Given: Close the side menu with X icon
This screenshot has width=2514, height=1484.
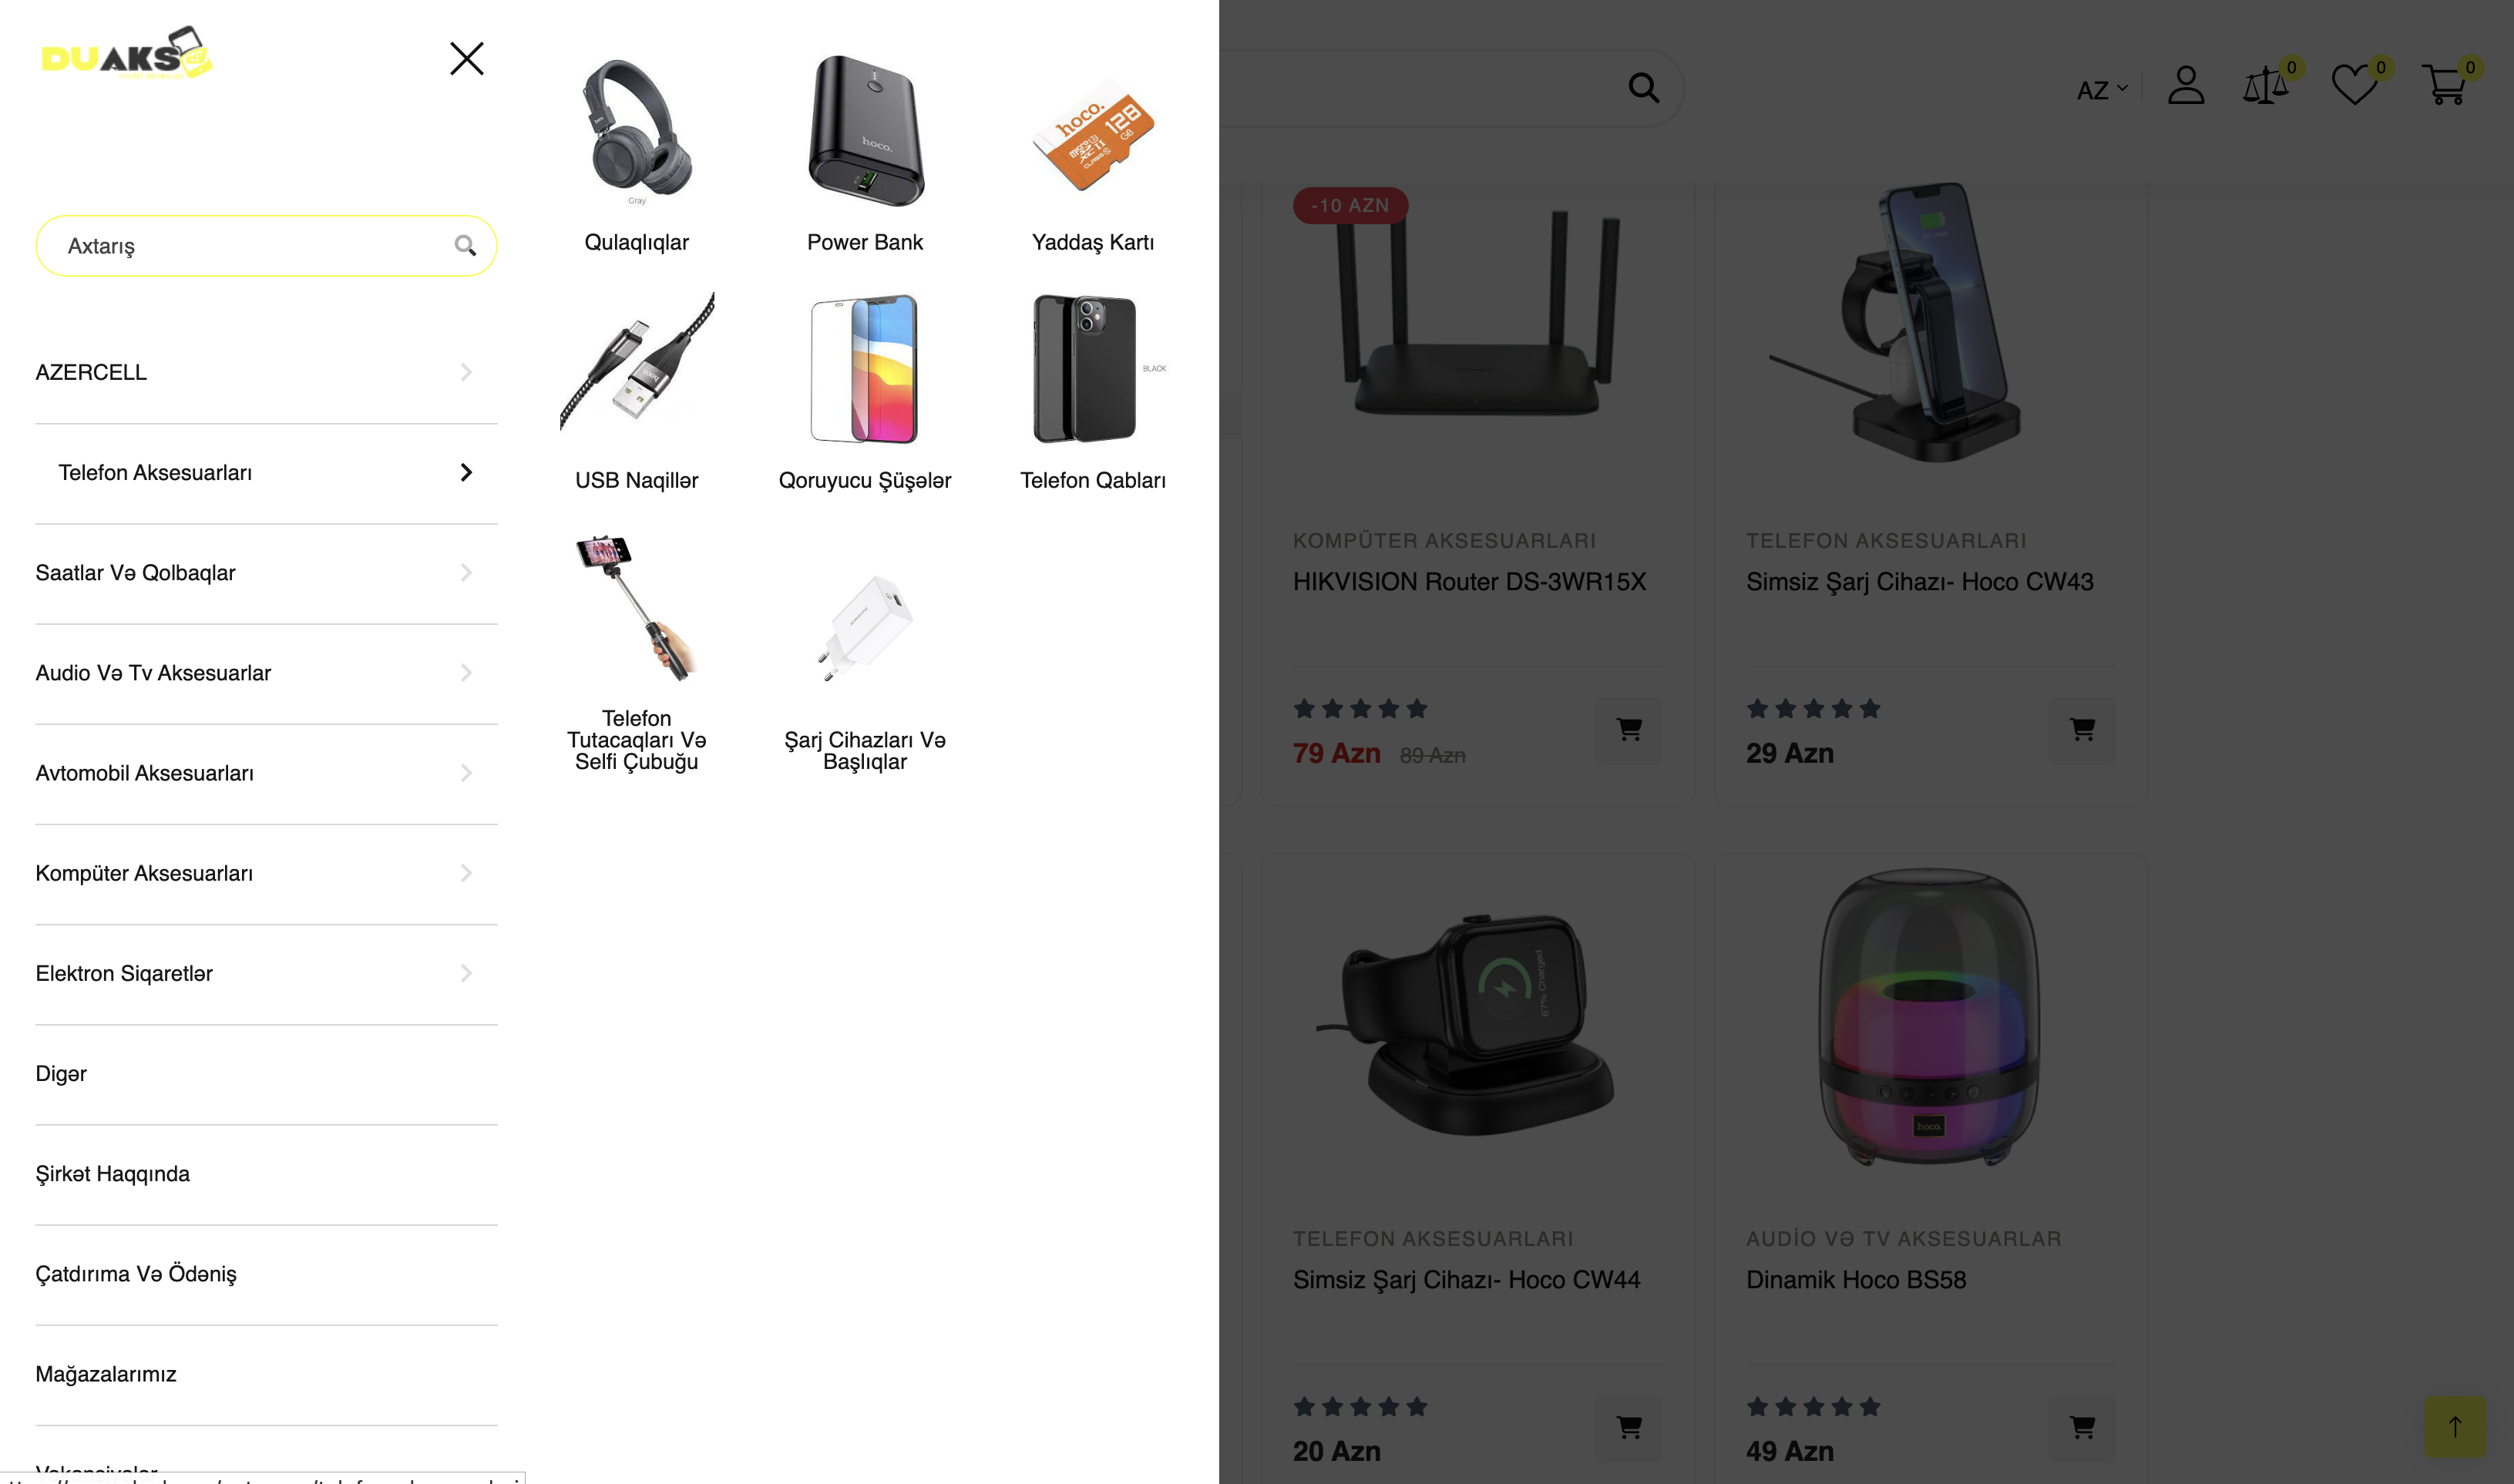Looking at the screenshot, I should (x=466, y=58).
